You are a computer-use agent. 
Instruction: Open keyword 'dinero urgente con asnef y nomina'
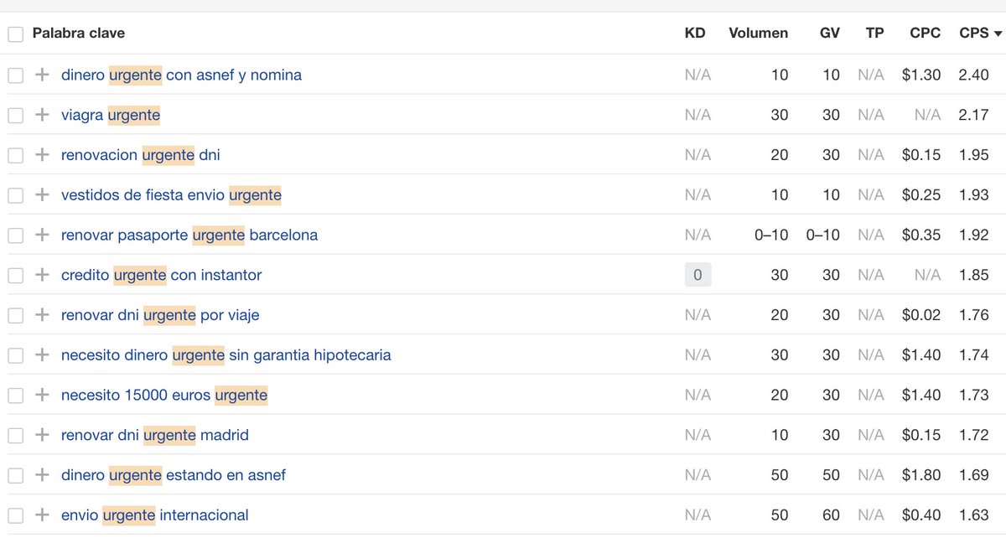pos(181,75)
